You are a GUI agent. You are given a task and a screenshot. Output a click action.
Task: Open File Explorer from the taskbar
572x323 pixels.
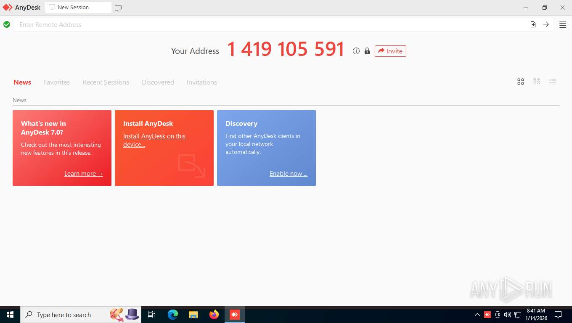coord(193,315)
